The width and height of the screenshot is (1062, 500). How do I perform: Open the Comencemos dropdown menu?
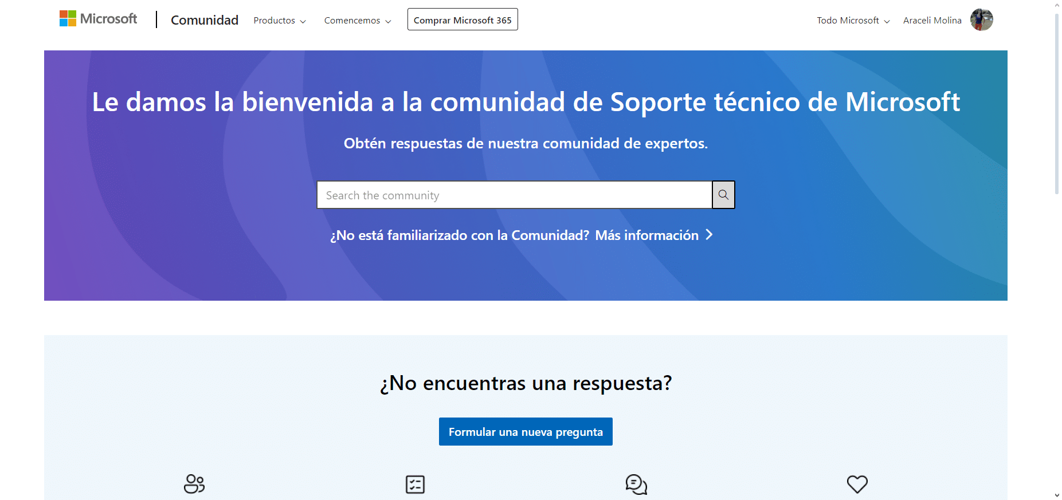(x=358, y=21)
